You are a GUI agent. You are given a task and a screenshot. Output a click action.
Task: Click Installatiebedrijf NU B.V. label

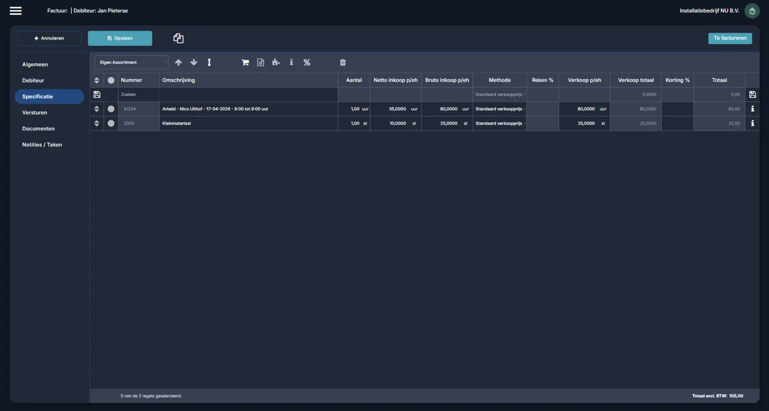point(709,11)
